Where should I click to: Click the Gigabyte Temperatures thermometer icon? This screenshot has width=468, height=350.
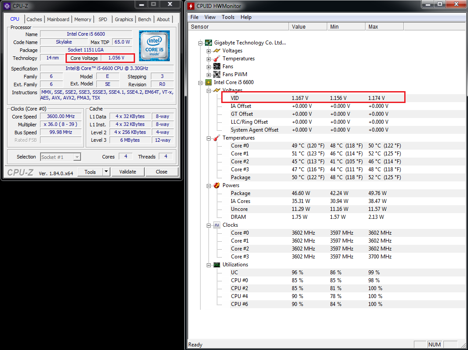[x=217, y=59]
